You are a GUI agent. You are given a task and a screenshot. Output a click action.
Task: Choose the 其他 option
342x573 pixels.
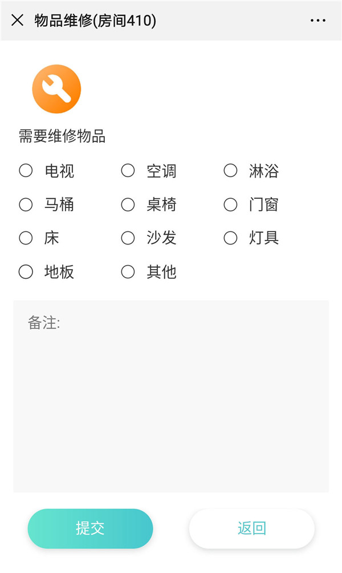pos(128,272)
